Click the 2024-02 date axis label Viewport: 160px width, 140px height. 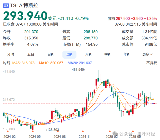pyautogui.click(x=9, y=137)
